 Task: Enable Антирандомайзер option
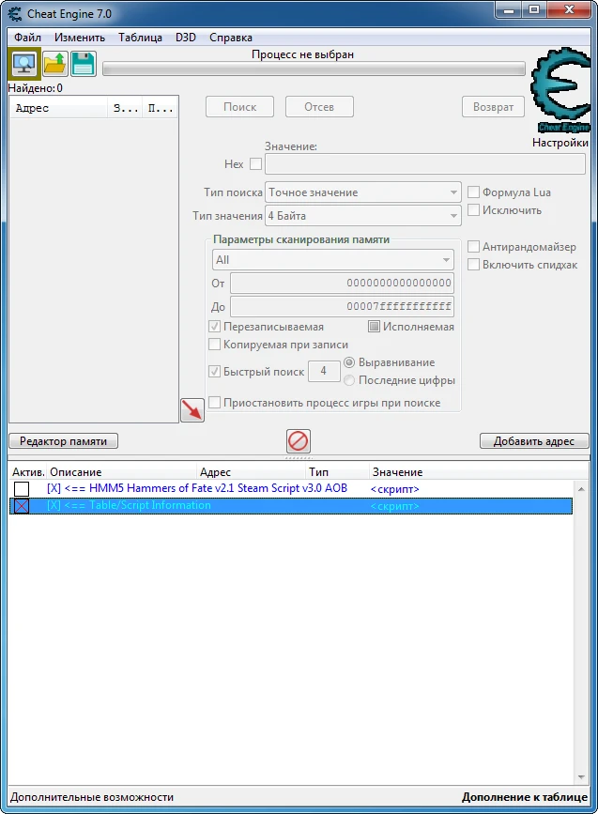473,247
